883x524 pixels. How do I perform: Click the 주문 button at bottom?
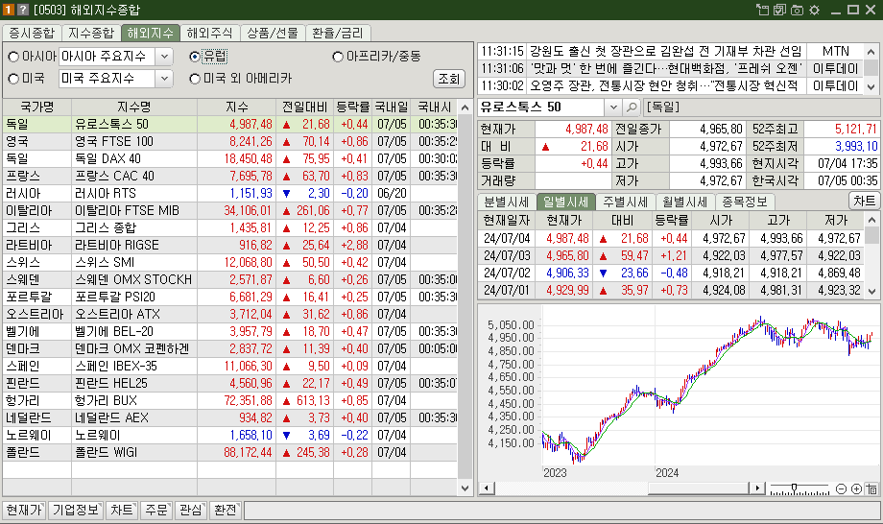pos(156,510)
